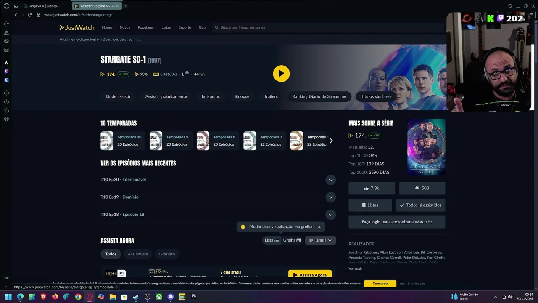
Task: Open Brave browser from the taskbar
Action: (43, 297)
